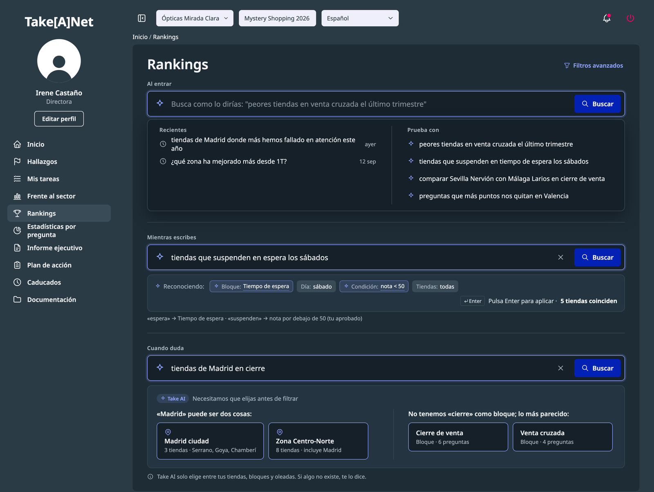Viewport: 654px width, 492px height.
Task: Open Documentación section
Action: 59,299
